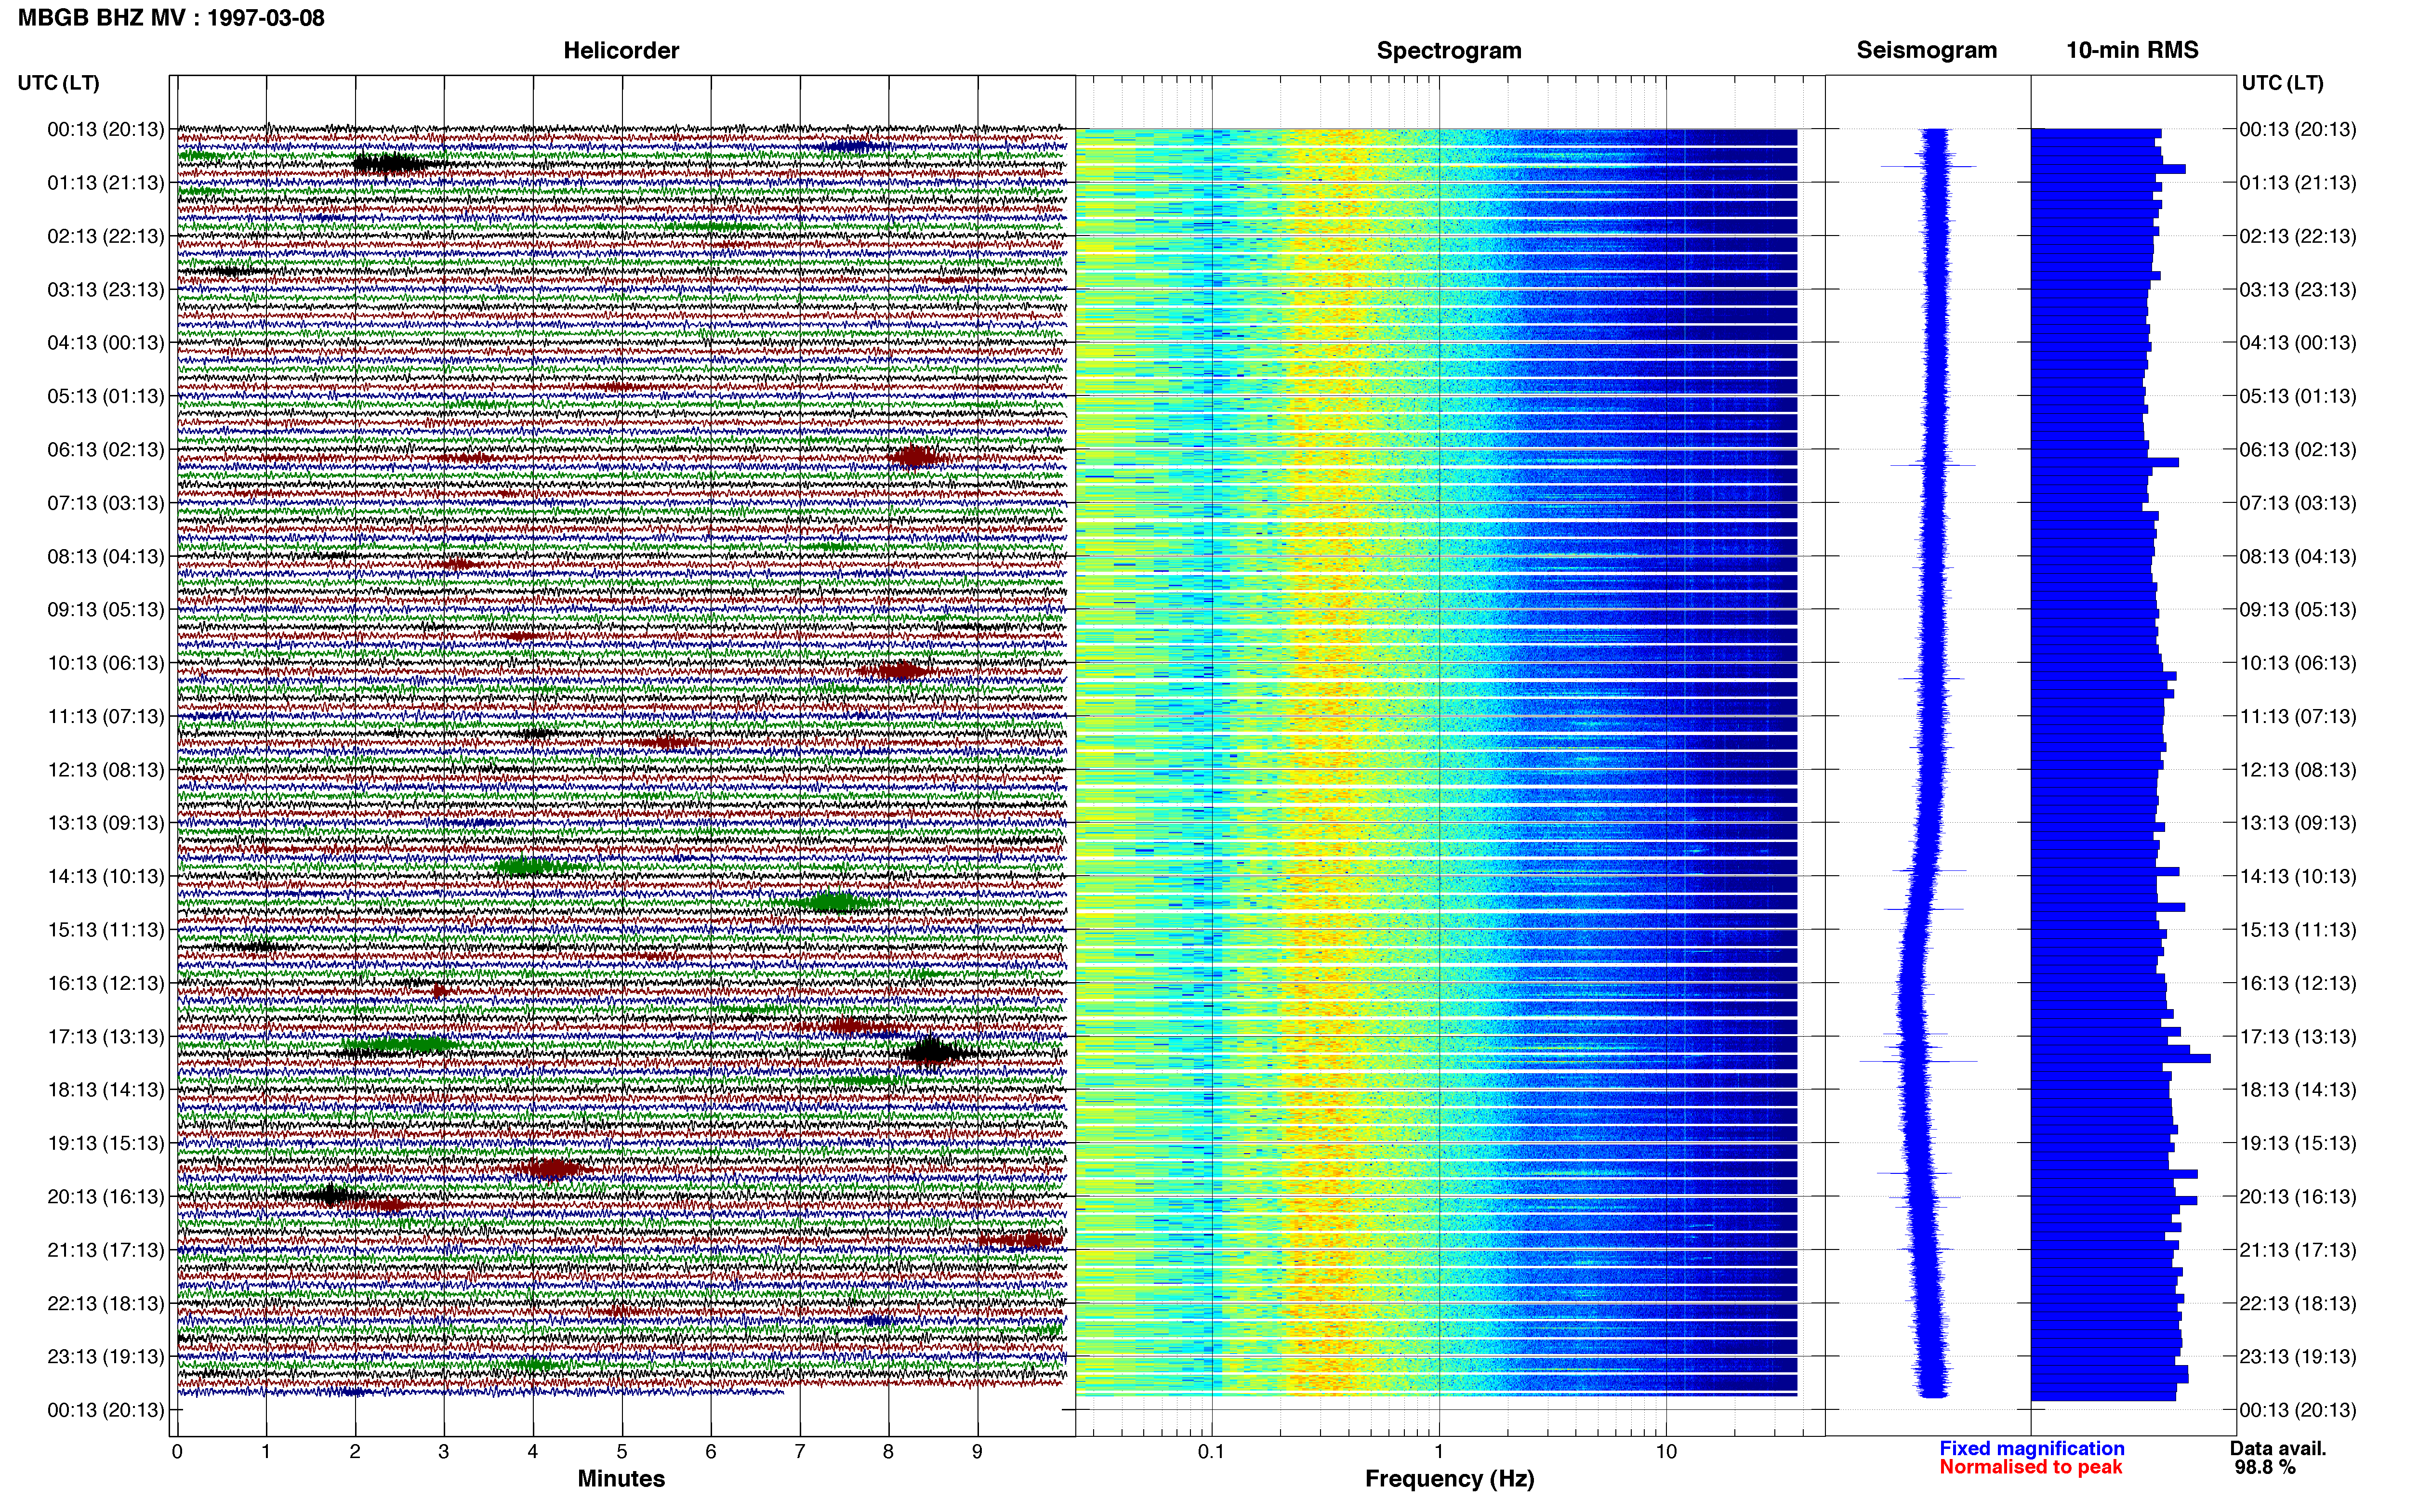Click the 'Spectrogram' panel heading

(1449, 51)
